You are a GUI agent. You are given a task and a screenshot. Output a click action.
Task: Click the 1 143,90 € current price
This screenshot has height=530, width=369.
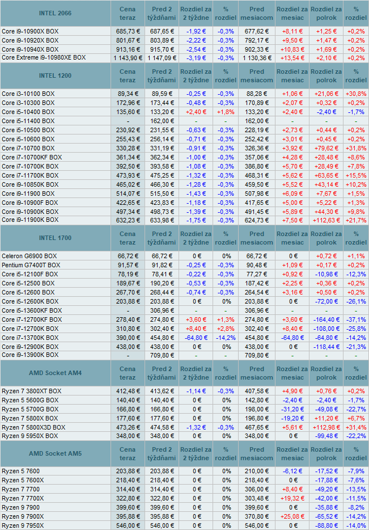pyautogui.click(x=128, y=58)
